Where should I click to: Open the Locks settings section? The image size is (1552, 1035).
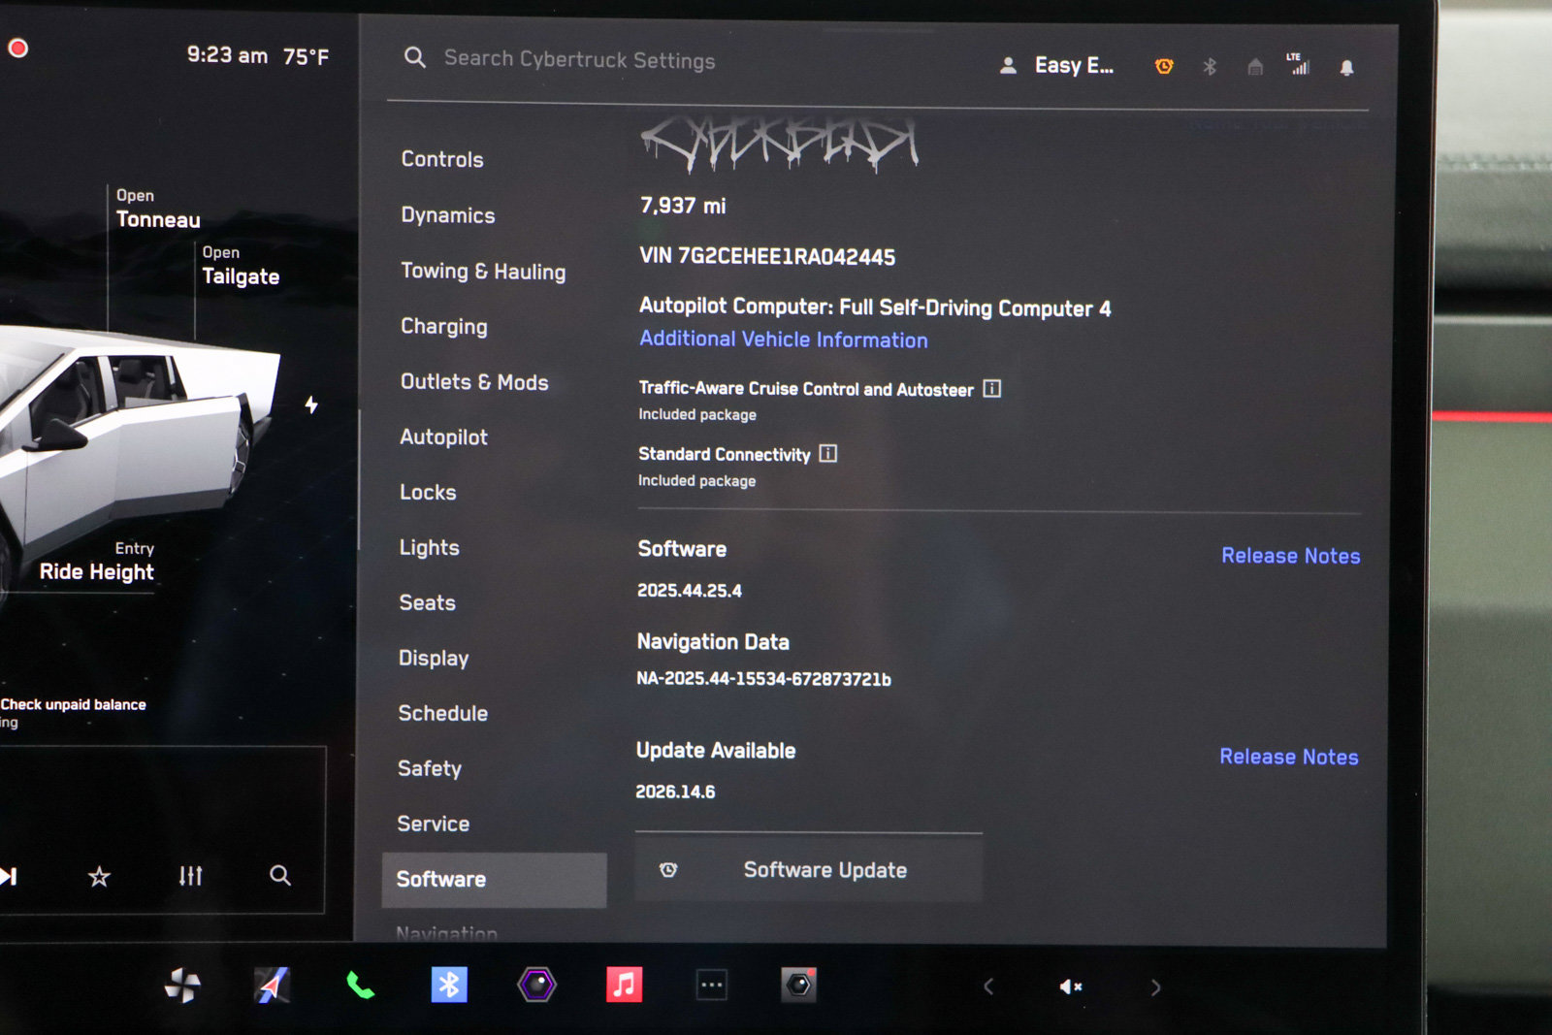pos(428,493)
